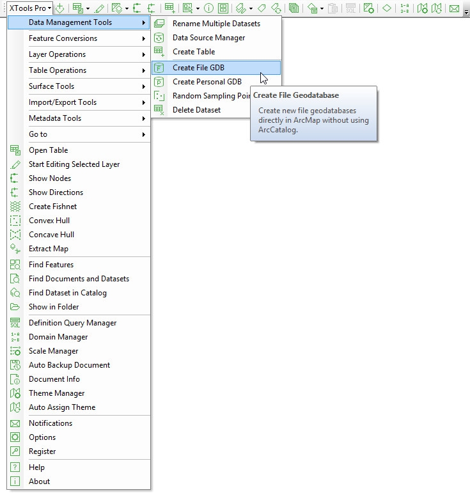This screenshot has height=493, width=470.
Task: Choose Find Dataset in Catalog
Action: [x=79, y=293]
